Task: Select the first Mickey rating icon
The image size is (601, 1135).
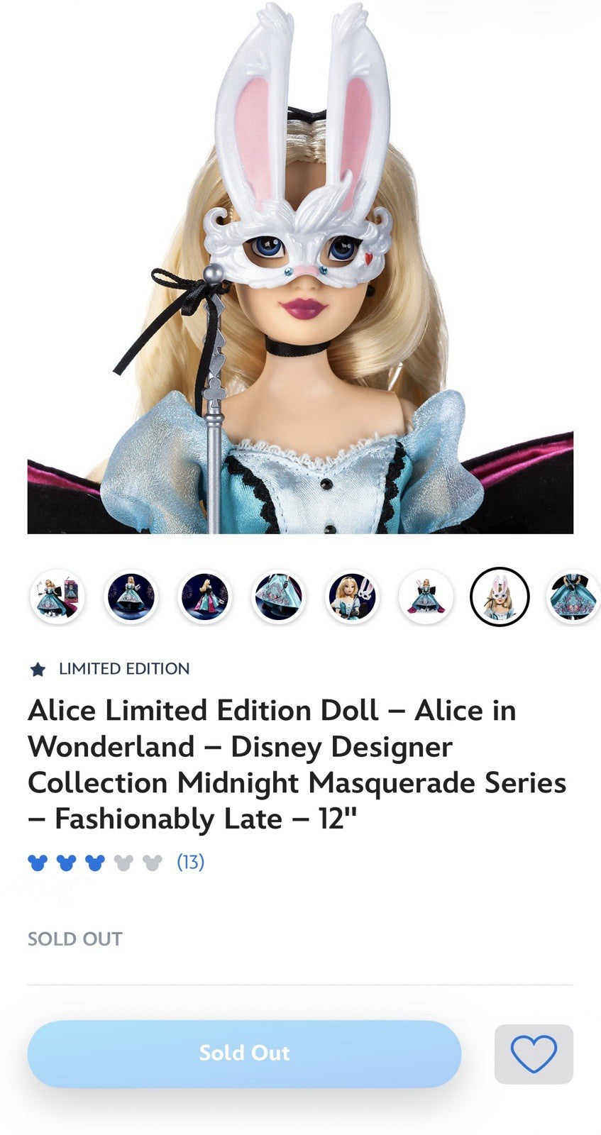Action: 38,863
